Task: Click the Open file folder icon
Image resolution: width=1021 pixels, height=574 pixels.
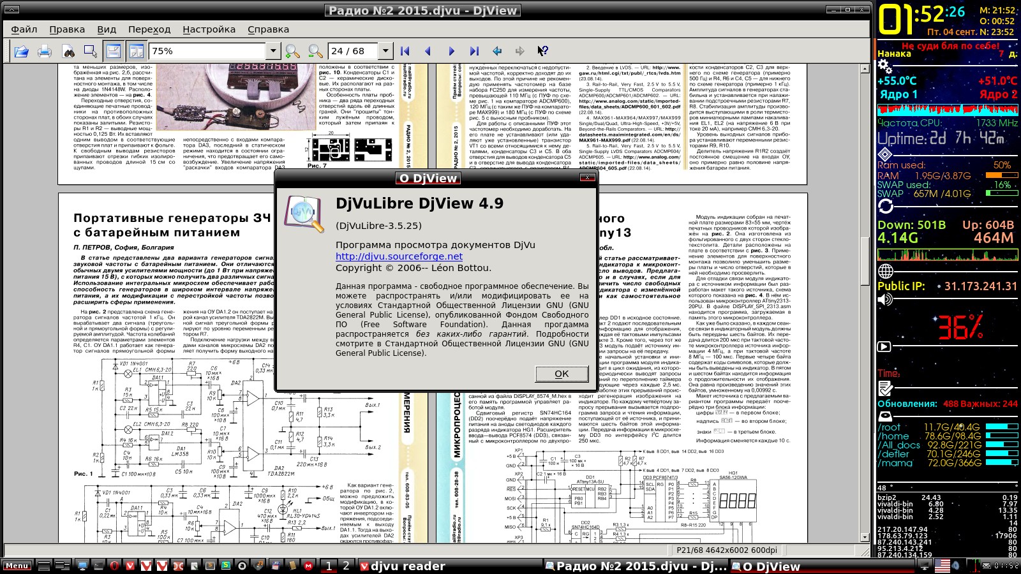Action: tap(21, 51)
